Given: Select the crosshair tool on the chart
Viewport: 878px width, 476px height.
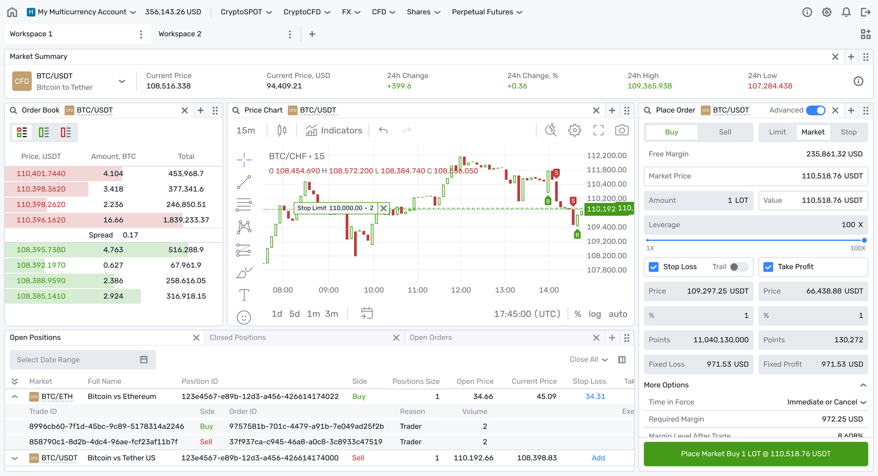Looking at the screenshot, I should tap(244, 160).
